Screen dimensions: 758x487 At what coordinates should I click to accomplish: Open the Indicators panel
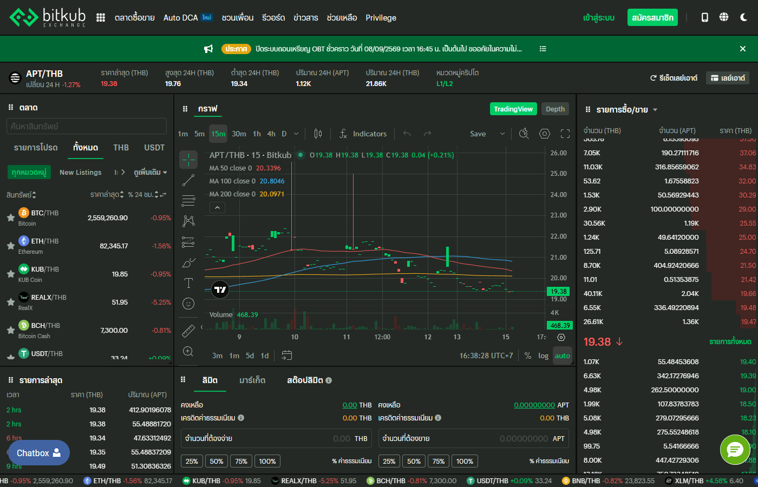(x=363, y=134)
